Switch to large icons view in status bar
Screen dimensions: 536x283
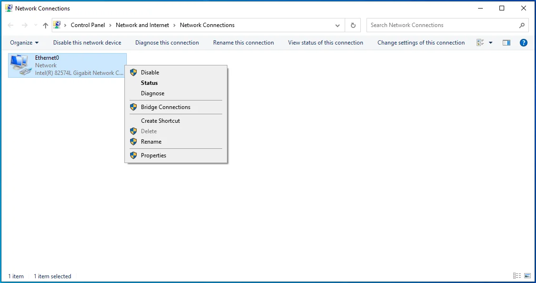pos(527,276)
